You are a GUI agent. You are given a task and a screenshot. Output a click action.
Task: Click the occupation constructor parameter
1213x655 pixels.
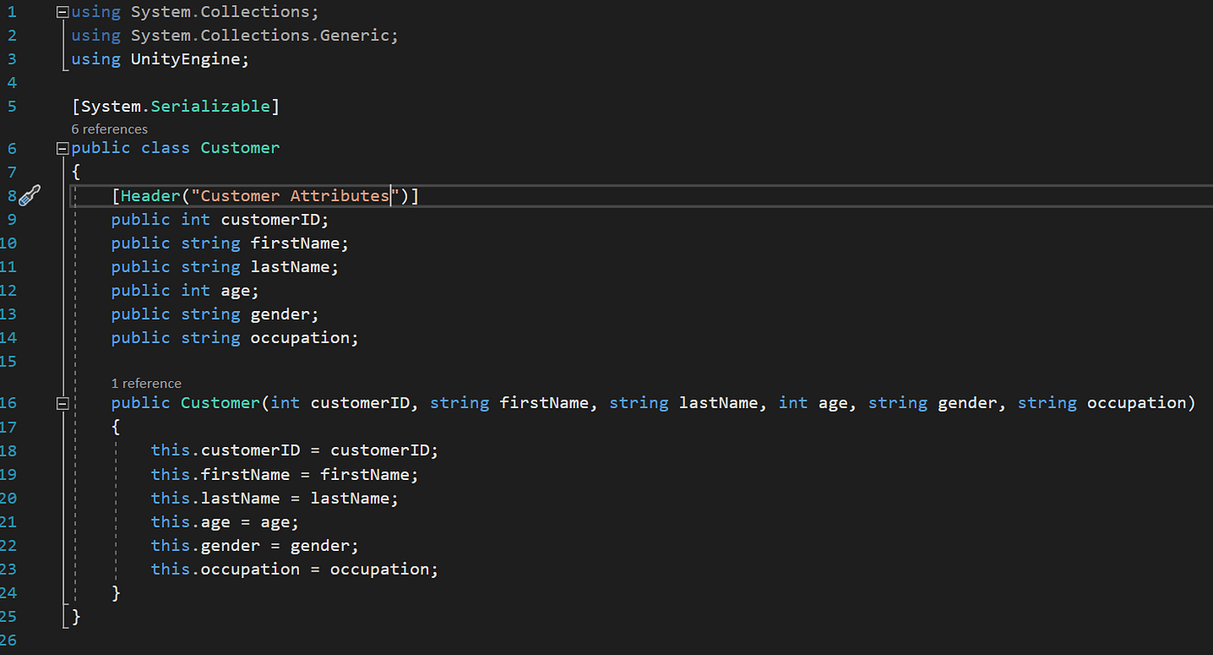[x=1136, y=402]
